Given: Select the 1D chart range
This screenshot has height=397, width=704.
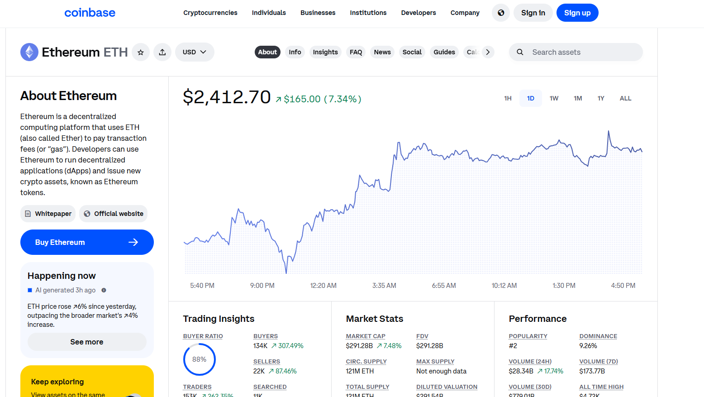Looking at the screenshot, I should click(x=531, y=98).
